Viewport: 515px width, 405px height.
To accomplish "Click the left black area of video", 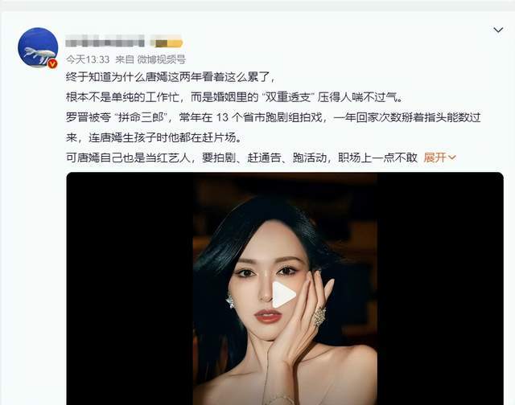I will click(130, 288).
